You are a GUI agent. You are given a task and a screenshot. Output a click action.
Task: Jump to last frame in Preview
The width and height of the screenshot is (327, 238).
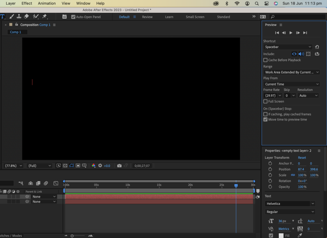305,33
